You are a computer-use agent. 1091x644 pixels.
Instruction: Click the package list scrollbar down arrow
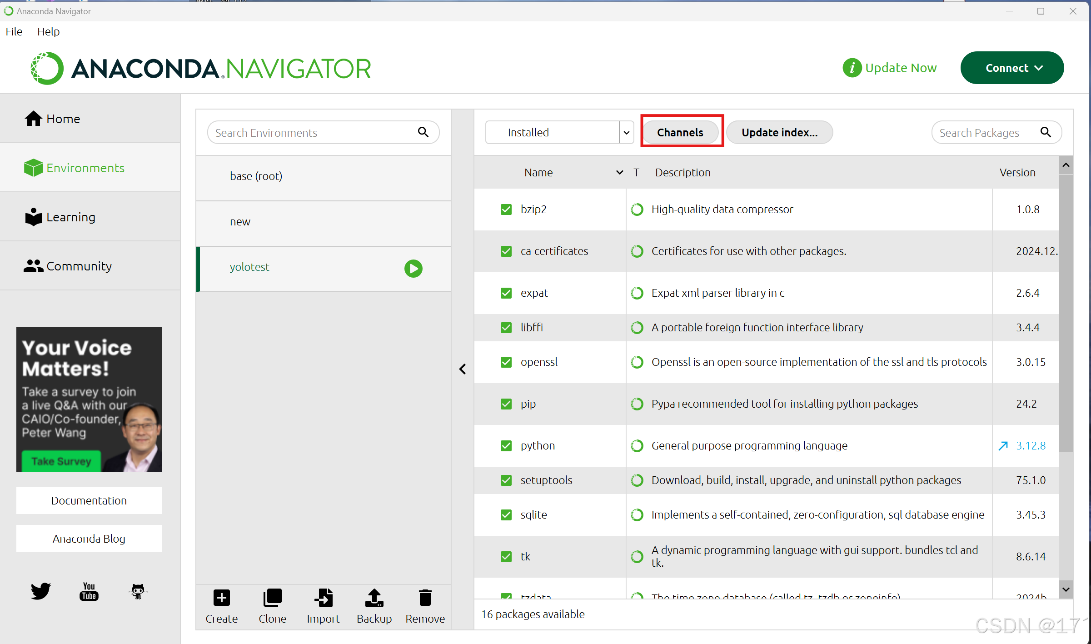pos(1066,589)
